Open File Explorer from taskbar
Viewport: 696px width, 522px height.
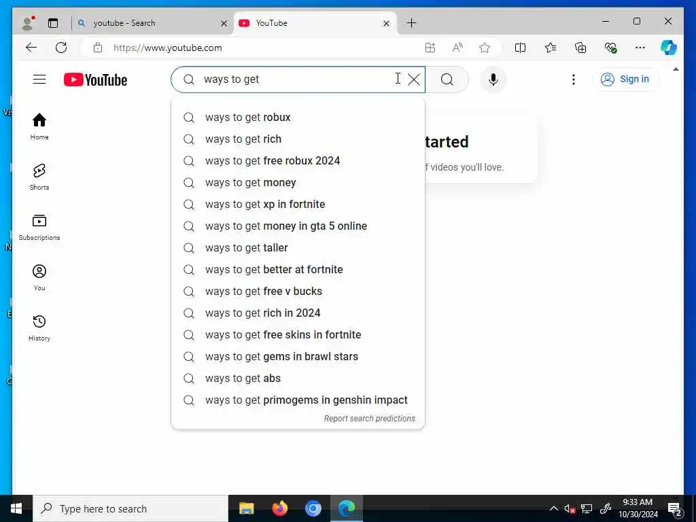[246, 508]
